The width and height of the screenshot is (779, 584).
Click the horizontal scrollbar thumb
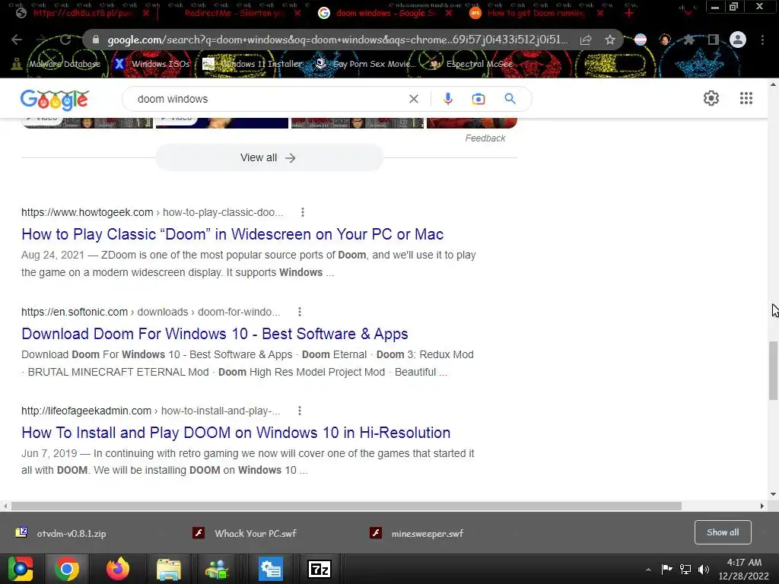[x=346, y=506]
